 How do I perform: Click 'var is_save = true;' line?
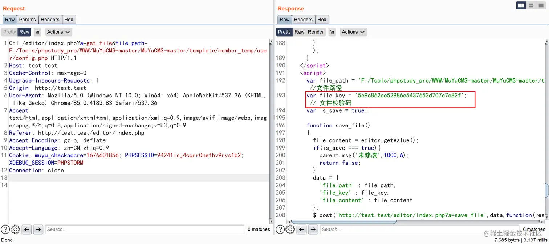click(x=337, y=110)
